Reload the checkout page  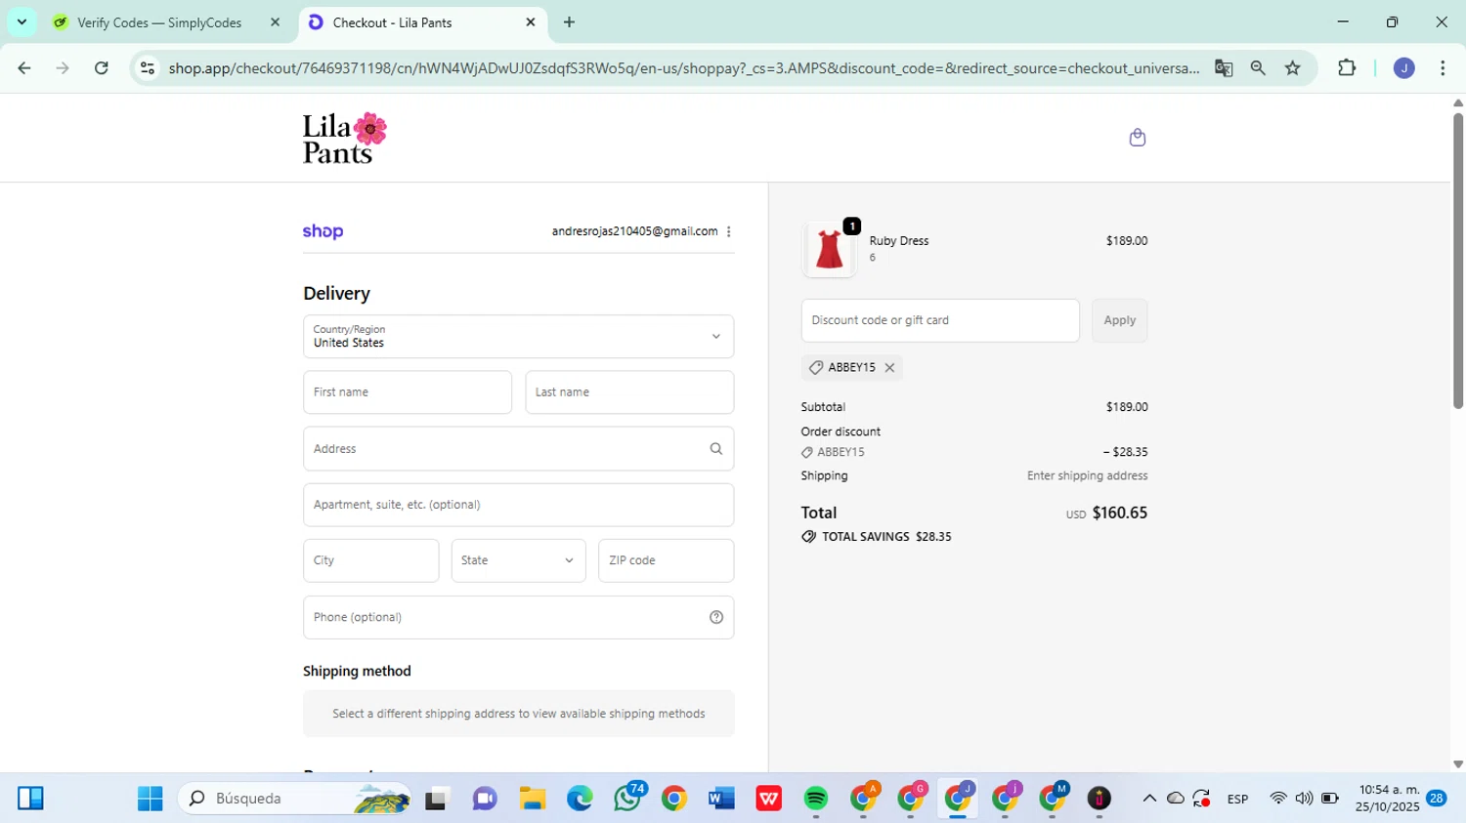point(102,68)
